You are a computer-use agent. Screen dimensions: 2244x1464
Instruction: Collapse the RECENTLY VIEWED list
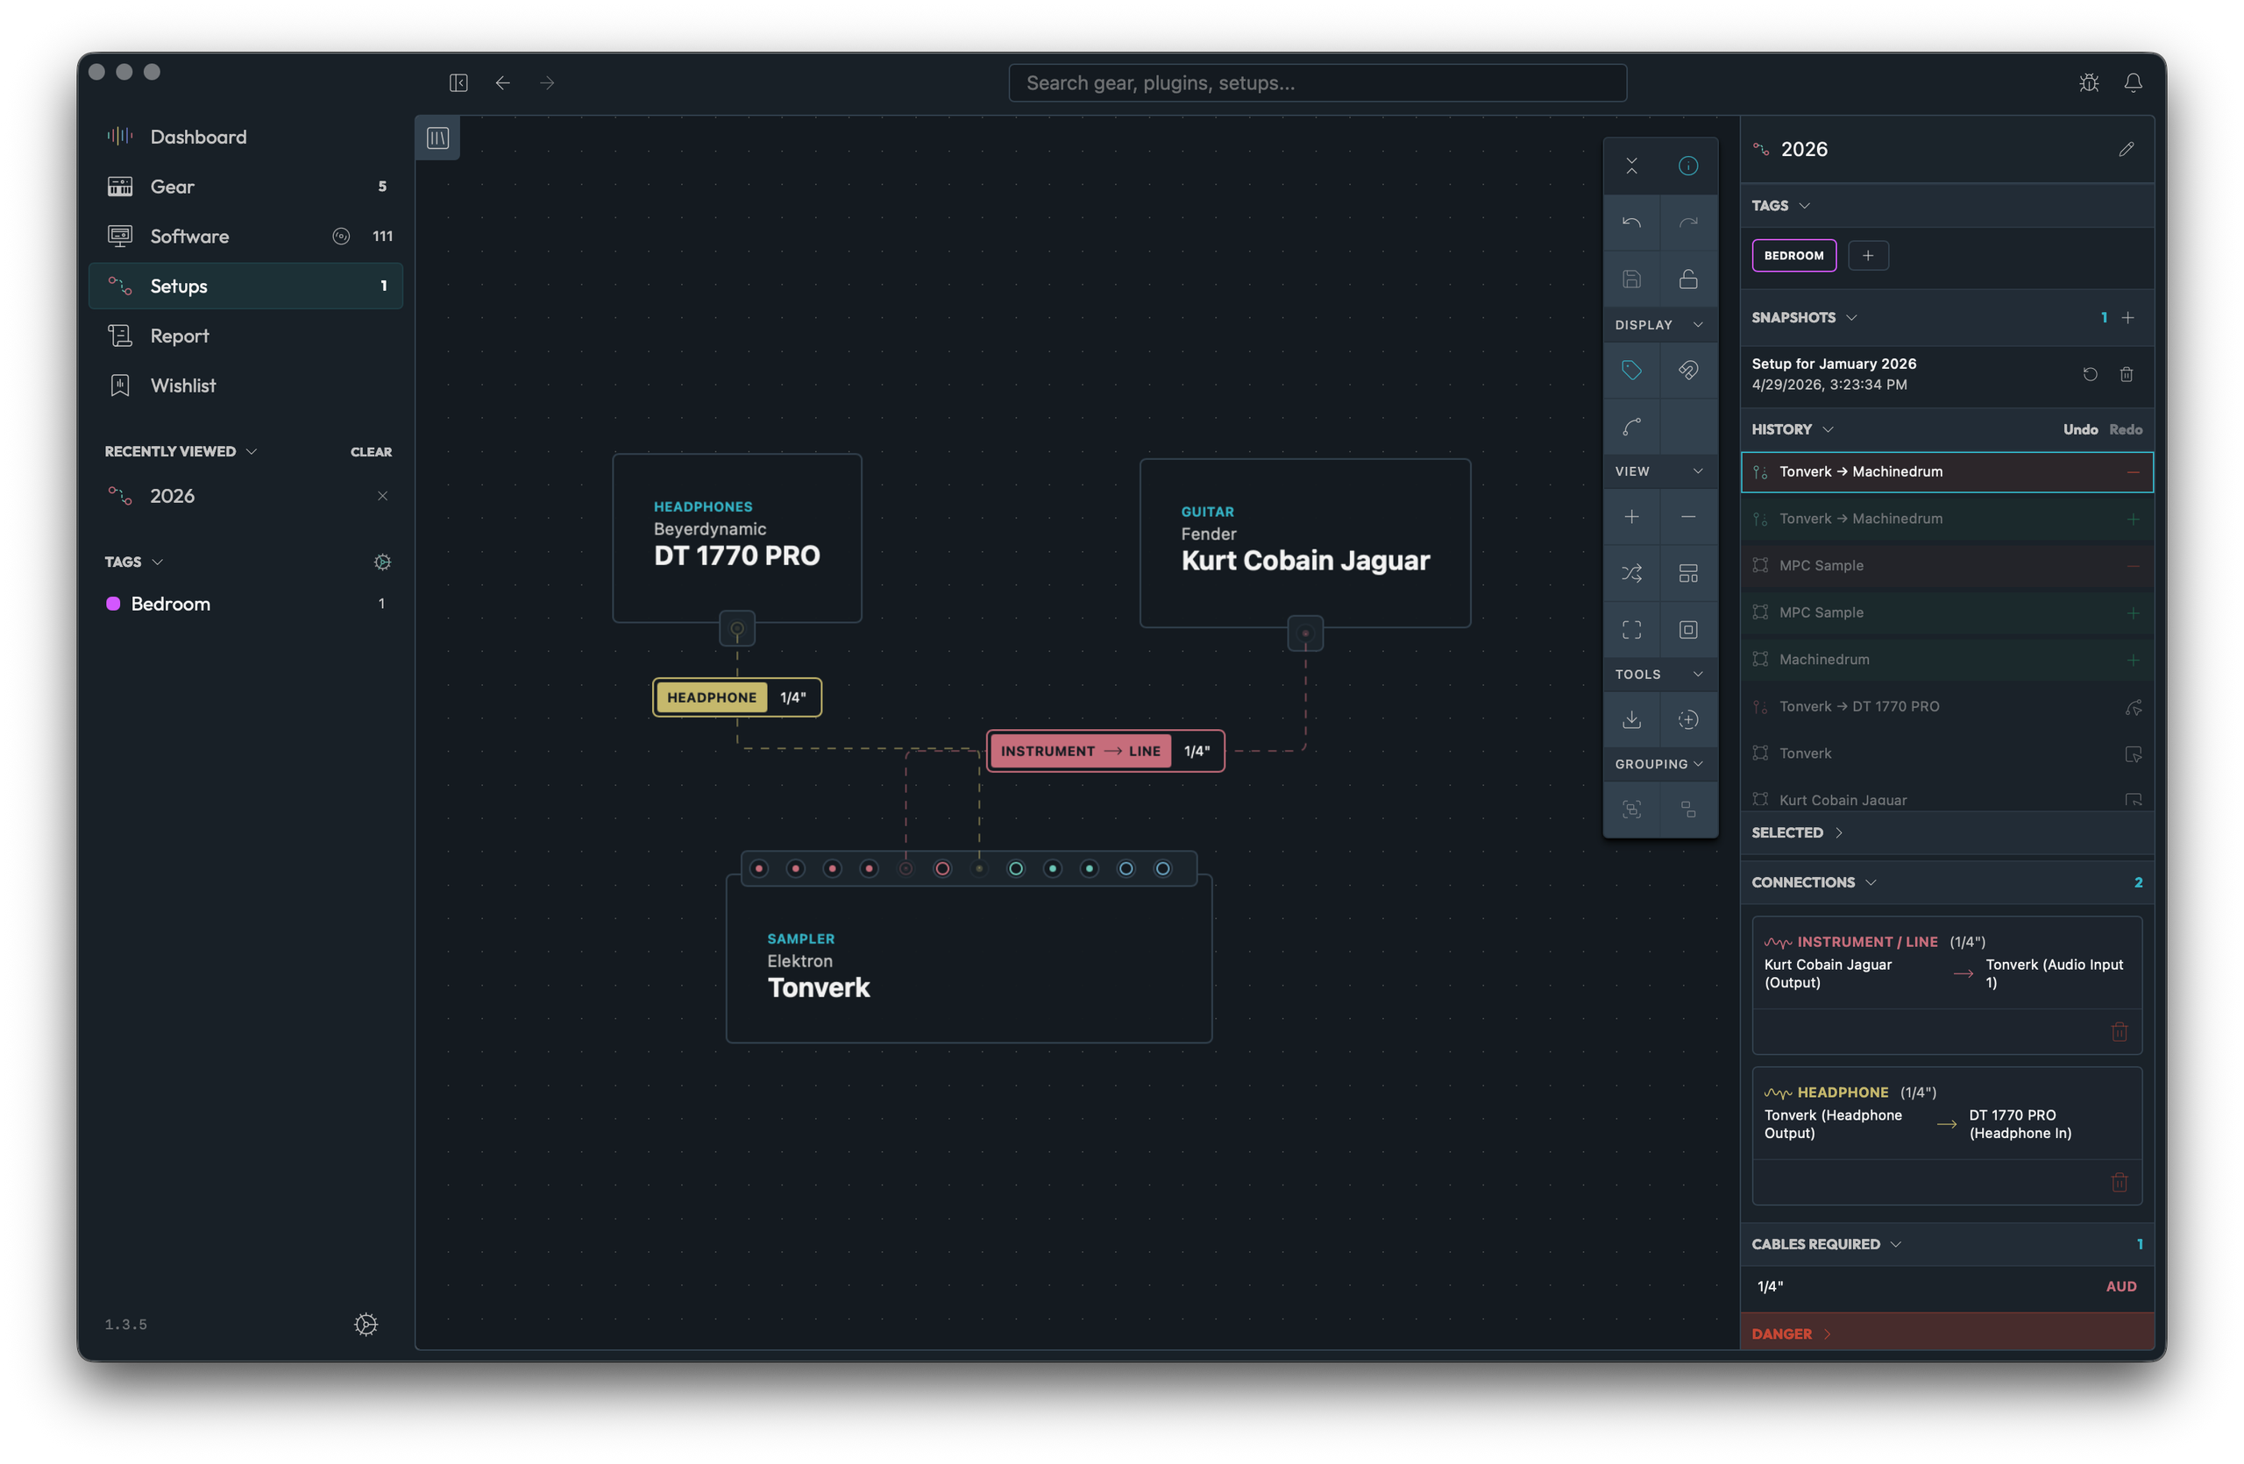coord(180,451)
